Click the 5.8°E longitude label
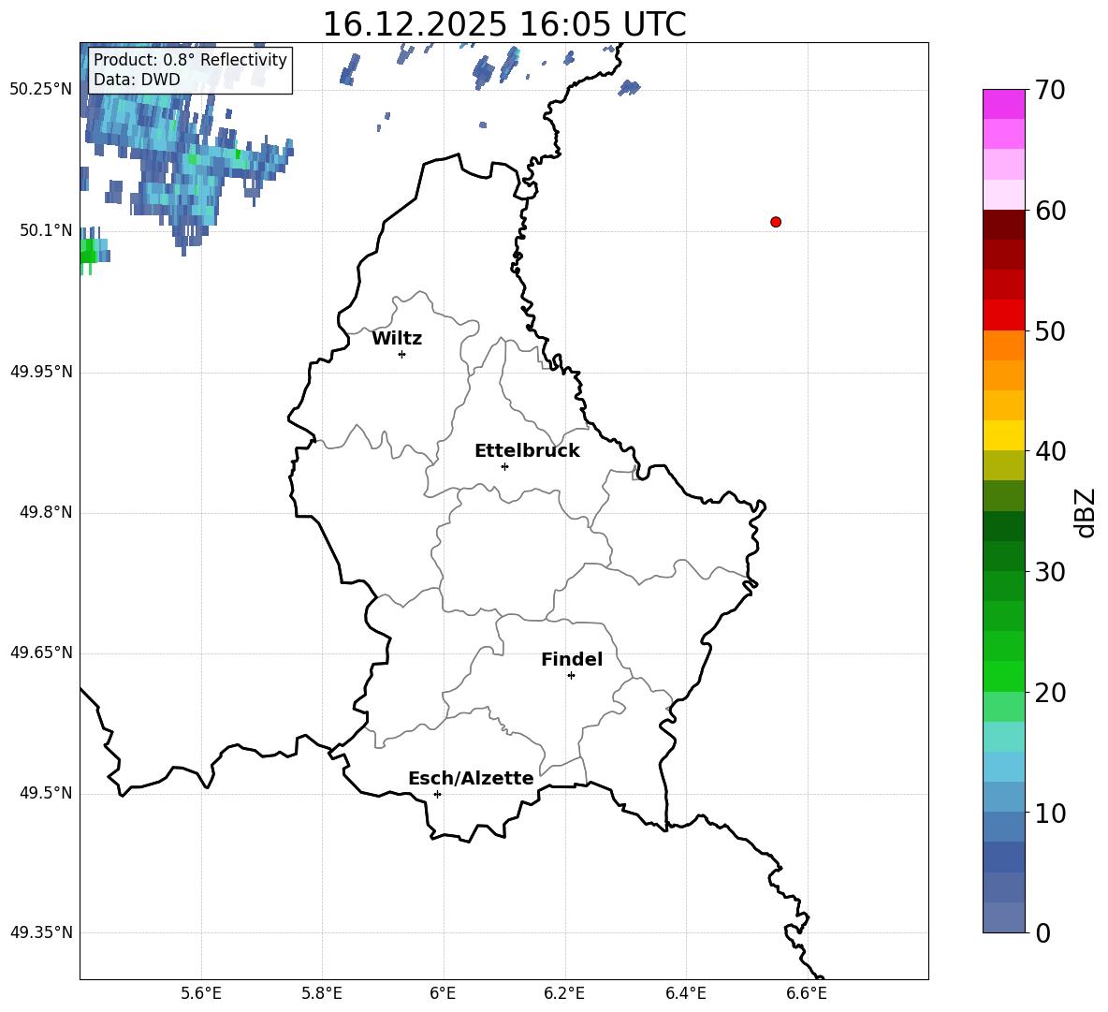This screenshot has width=1108, height=1012. coord(322,993)
